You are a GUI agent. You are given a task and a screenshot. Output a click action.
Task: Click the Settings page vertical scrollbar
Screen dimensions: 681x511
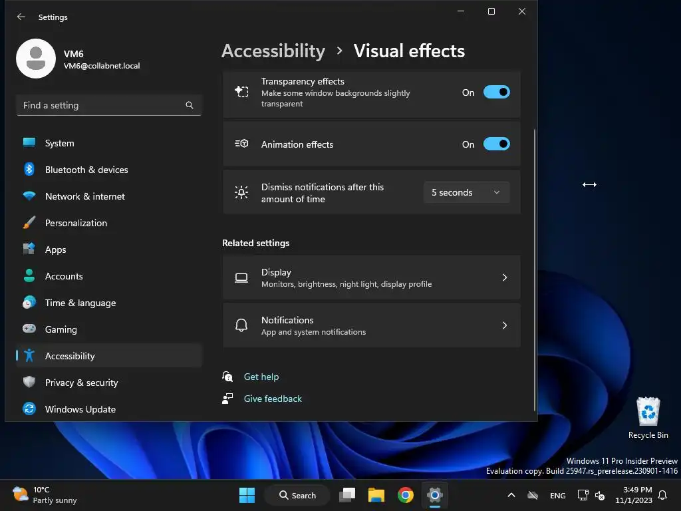[534, 269]
